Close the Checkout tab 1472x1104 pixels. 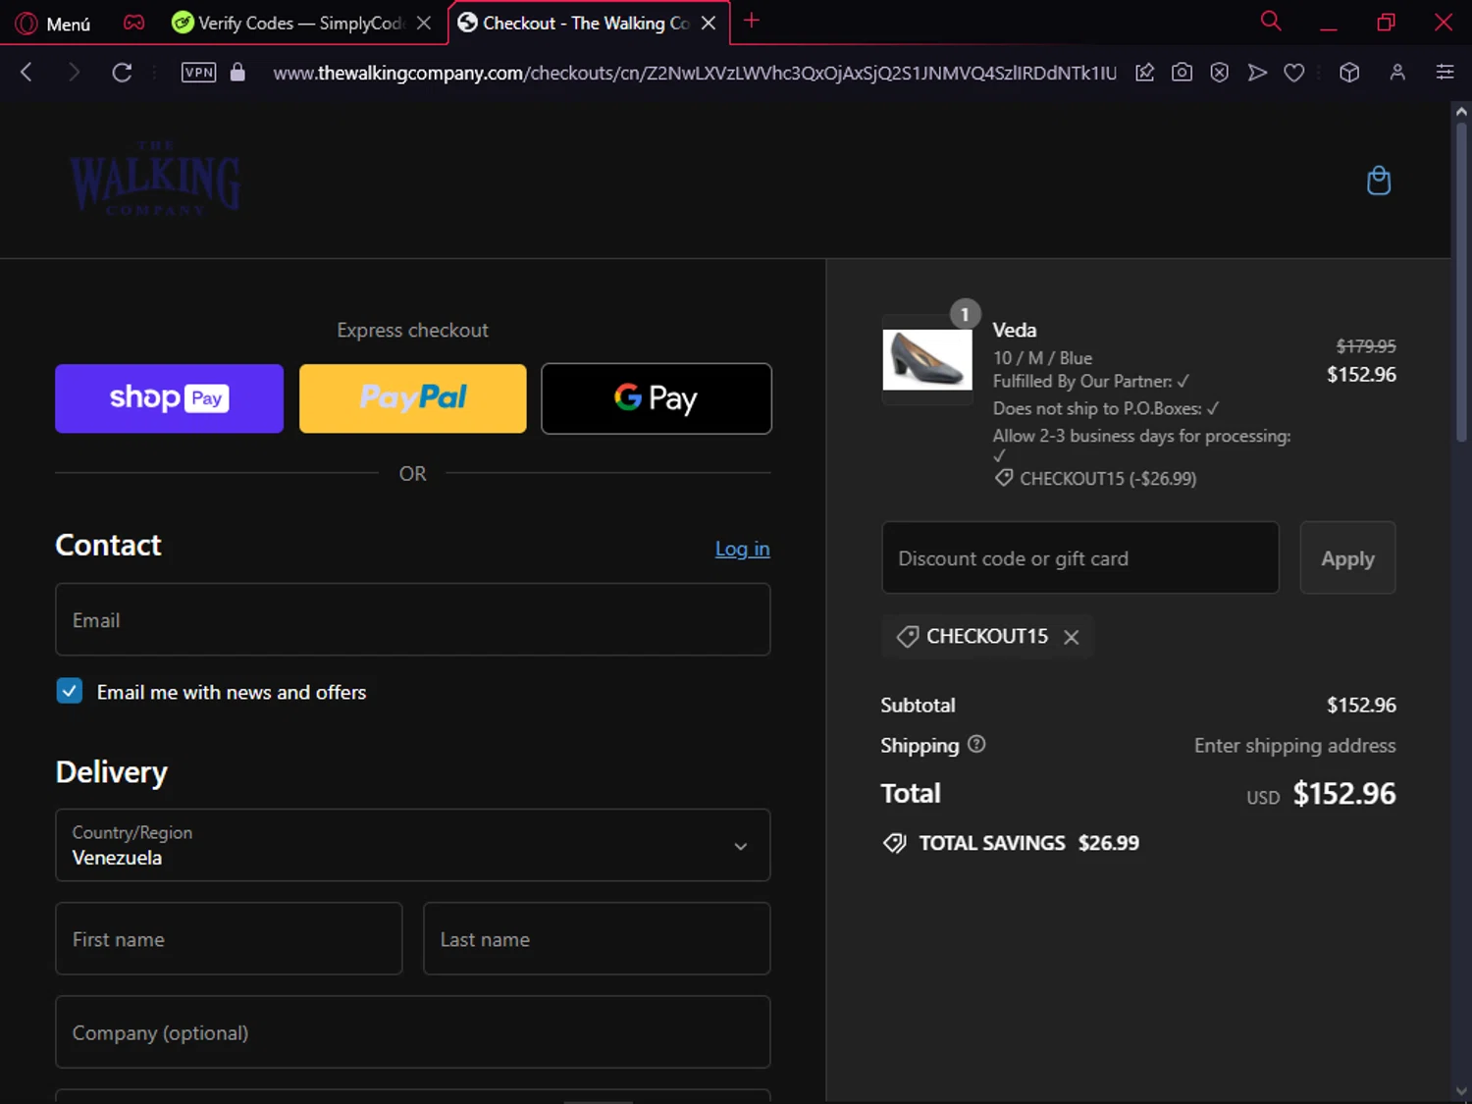click(709, 23)
